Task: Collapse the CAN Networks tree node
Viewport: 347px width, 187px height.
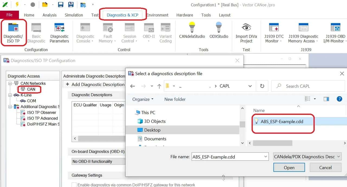Action: [x=10, y=83]
